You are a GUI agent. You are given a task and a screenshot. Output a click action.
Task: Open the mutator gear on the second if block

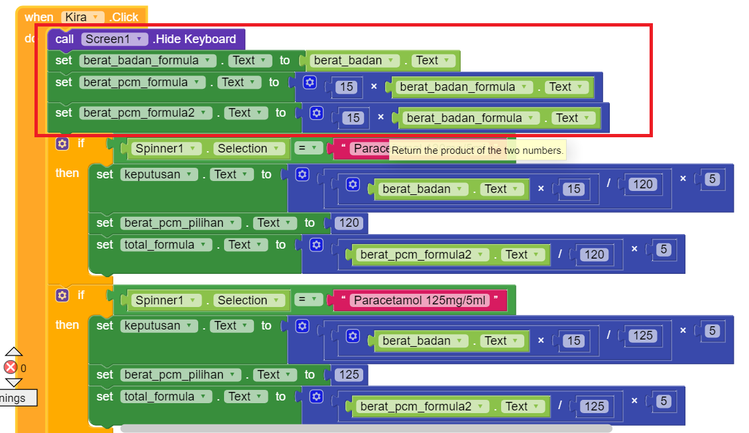[x=61, y=295]
